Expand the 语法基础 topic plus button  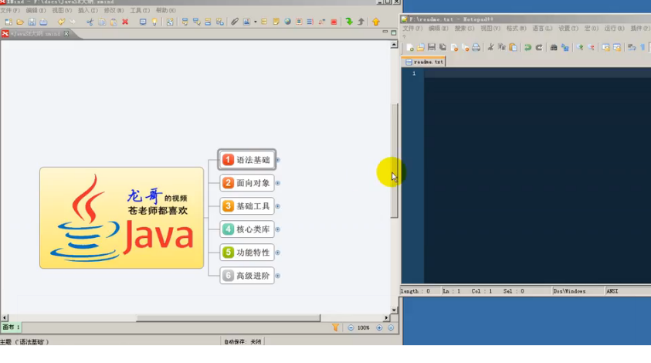click(x=278, y=160)
